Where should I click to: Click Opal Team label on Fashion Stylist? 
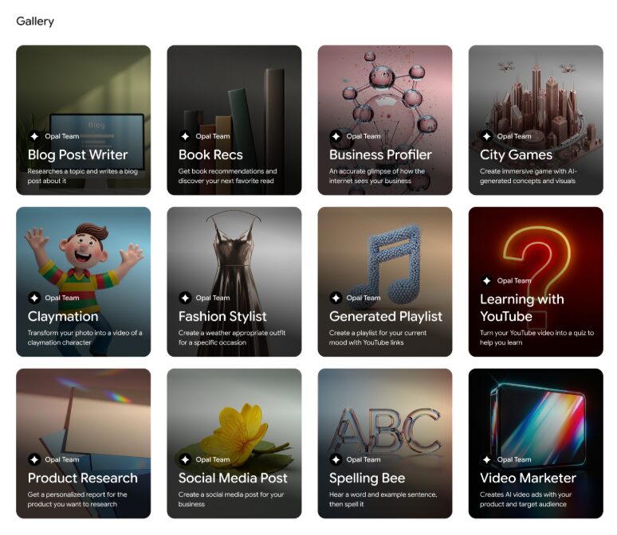(x=213, y=298)
